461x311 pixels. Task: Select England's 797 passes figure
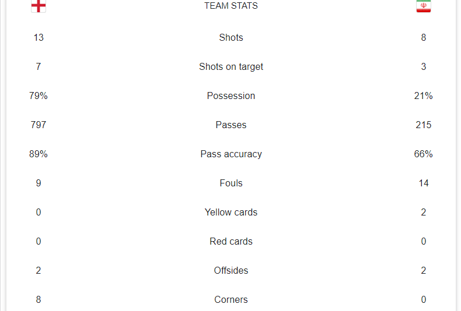(x=39, y=125)
